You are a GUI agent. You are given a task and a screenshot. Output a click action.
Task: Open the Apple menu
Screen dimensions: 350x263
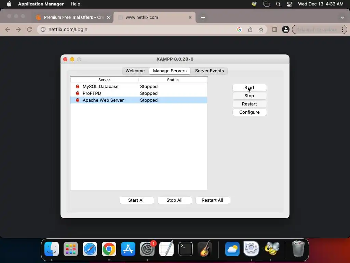pyautogui.click(x=9, y=4)
